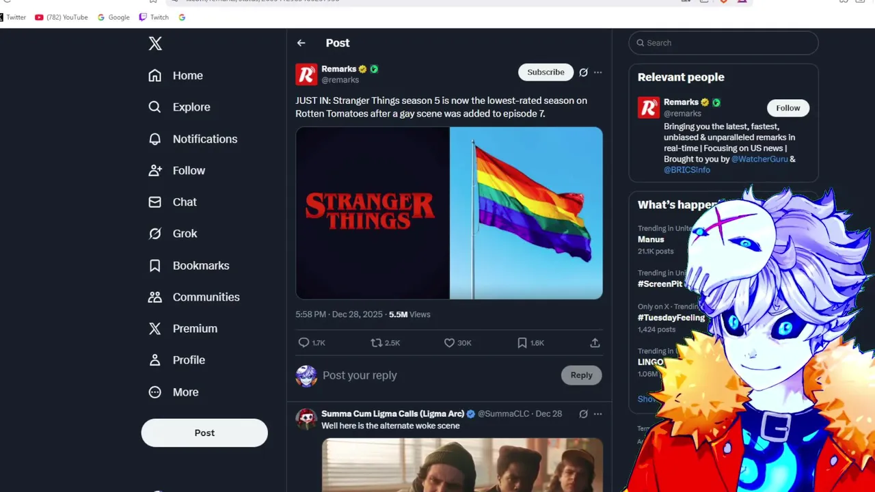This screenshot has width=875, height=492.
Task: Open Summa Cum Ligma Calls profile name
Action: (x=392, y=413)
